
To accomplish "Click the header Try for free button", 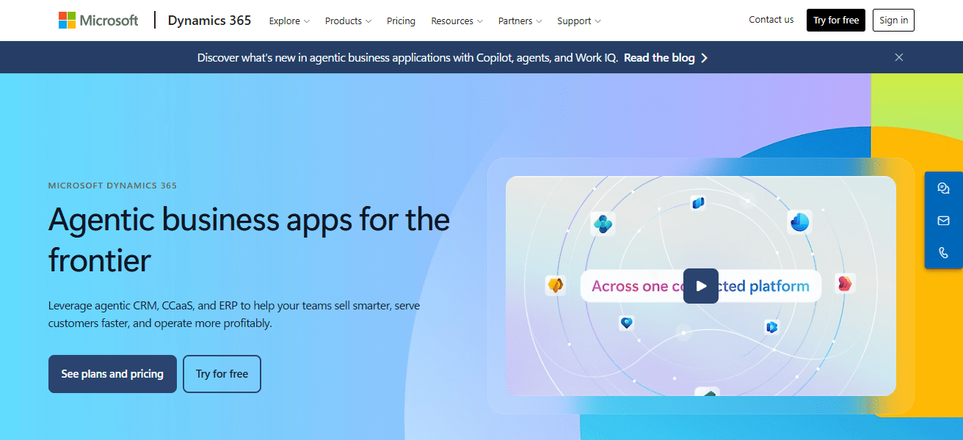I will coord(836,21).
